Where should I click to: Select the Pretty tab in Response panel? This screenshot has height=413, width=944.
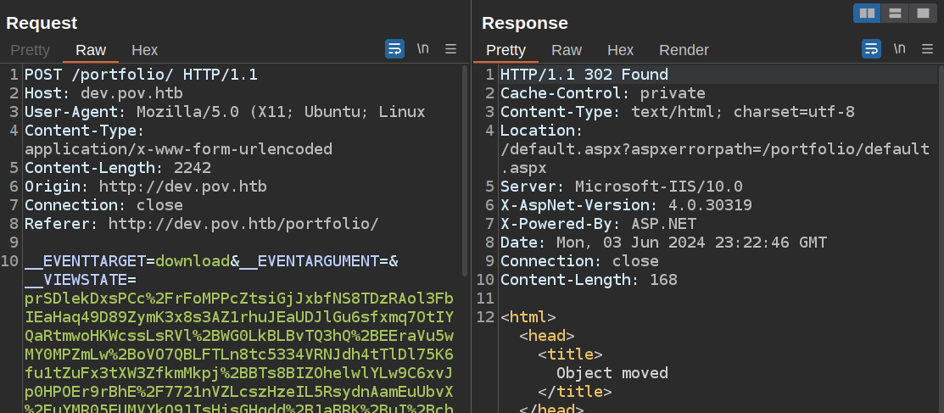(506, 50)
